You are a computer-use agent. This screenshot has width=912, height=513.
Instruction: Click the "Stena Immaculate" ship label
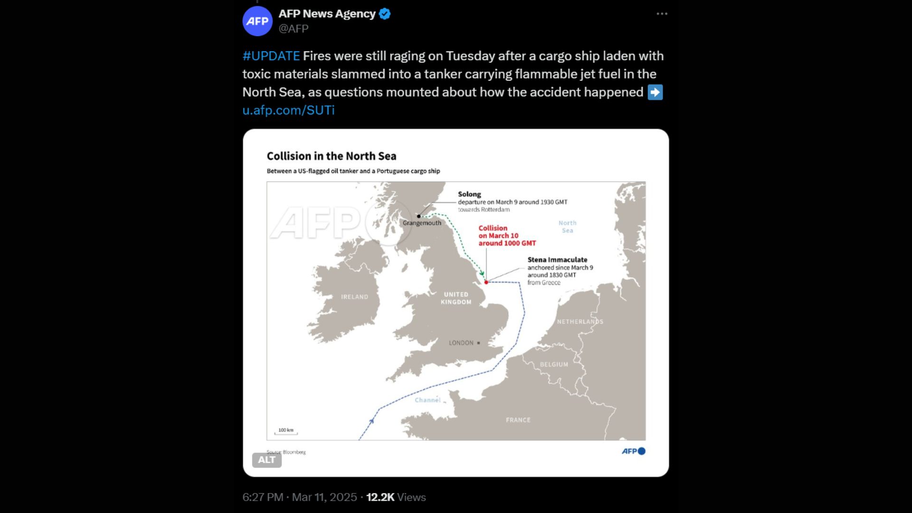click(x=557, y=260)
